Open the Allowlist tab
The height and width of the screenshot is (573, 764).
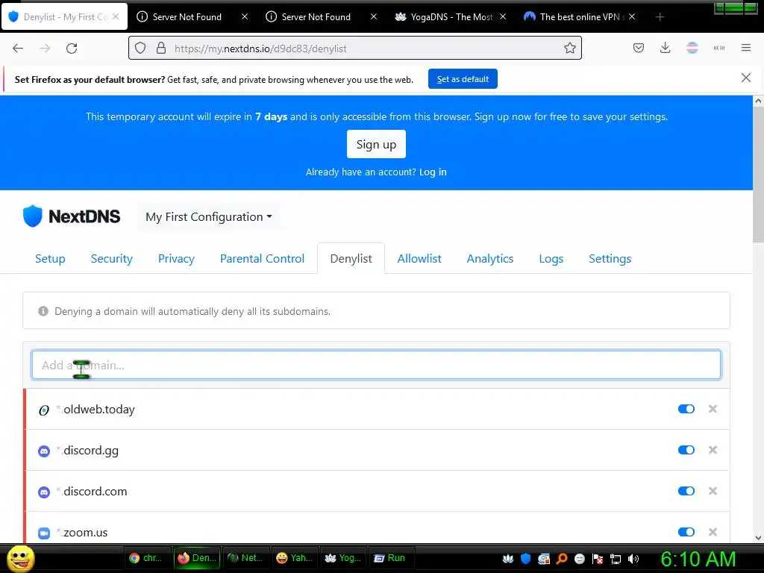click(419, 259)
